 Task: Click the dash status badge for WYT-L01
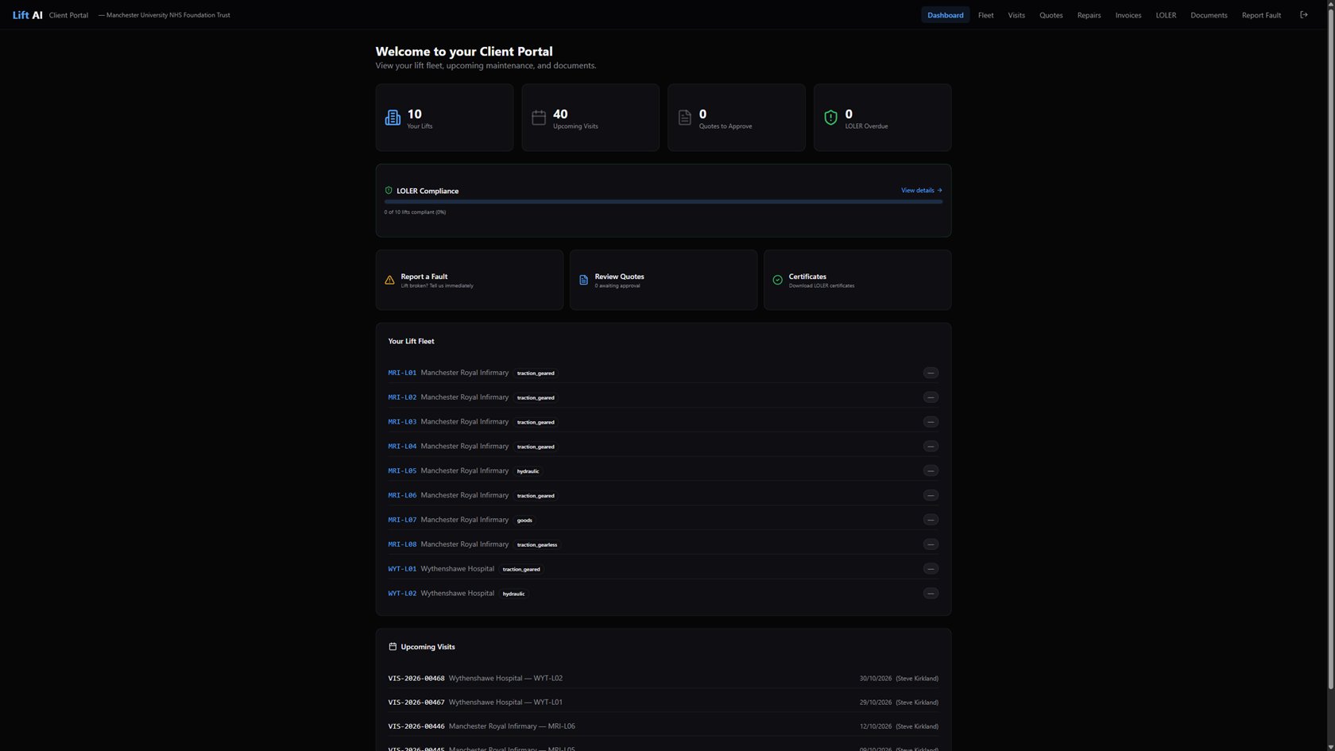pos(931,569)
